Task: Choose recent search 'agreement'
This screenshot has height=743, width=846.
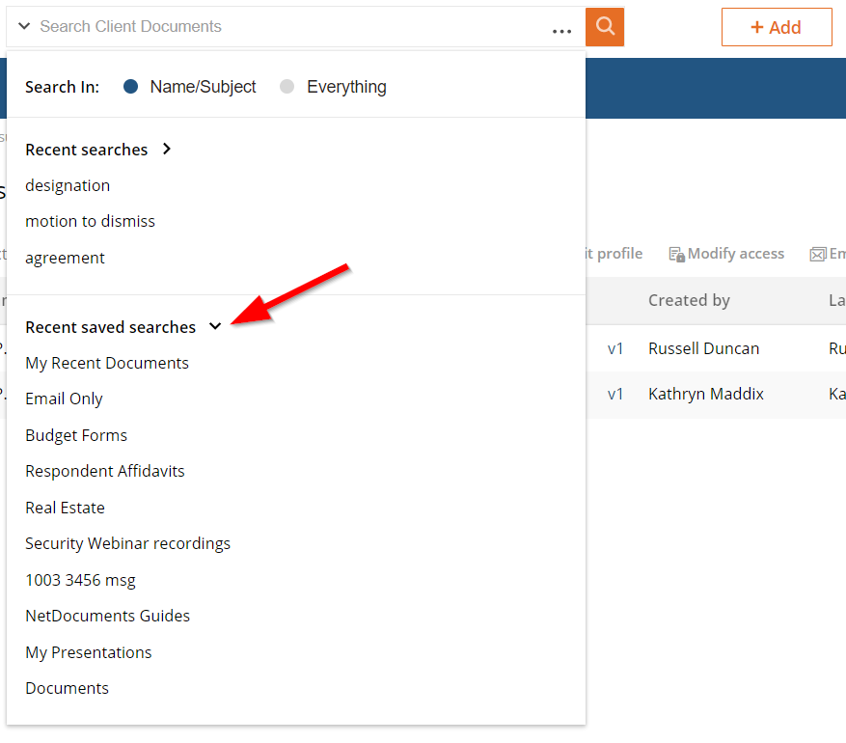Action: click(65, 258)
